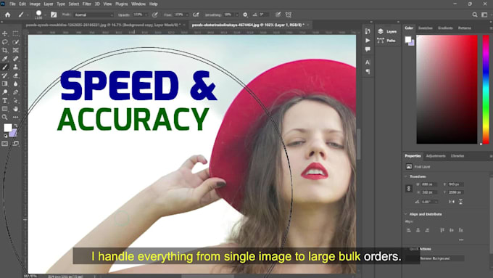Toggle symmetry paint butterfly options
Image resolution: width=493 pixels, height=278 pixels.
click(x=289, y=15)
